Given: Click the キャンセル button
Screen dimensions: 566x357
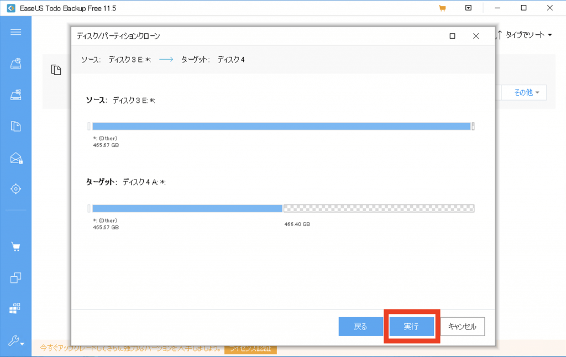Looking at the screenshot, I should coord(463,327).
